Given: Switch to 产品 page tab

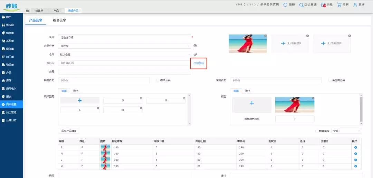Looking at the screenshot, I should pos(56,11).
